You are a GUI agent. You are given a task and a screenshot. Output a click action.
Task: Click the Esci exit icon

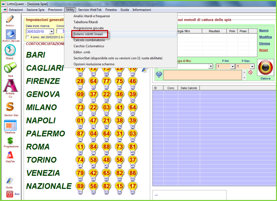[10, 194]
